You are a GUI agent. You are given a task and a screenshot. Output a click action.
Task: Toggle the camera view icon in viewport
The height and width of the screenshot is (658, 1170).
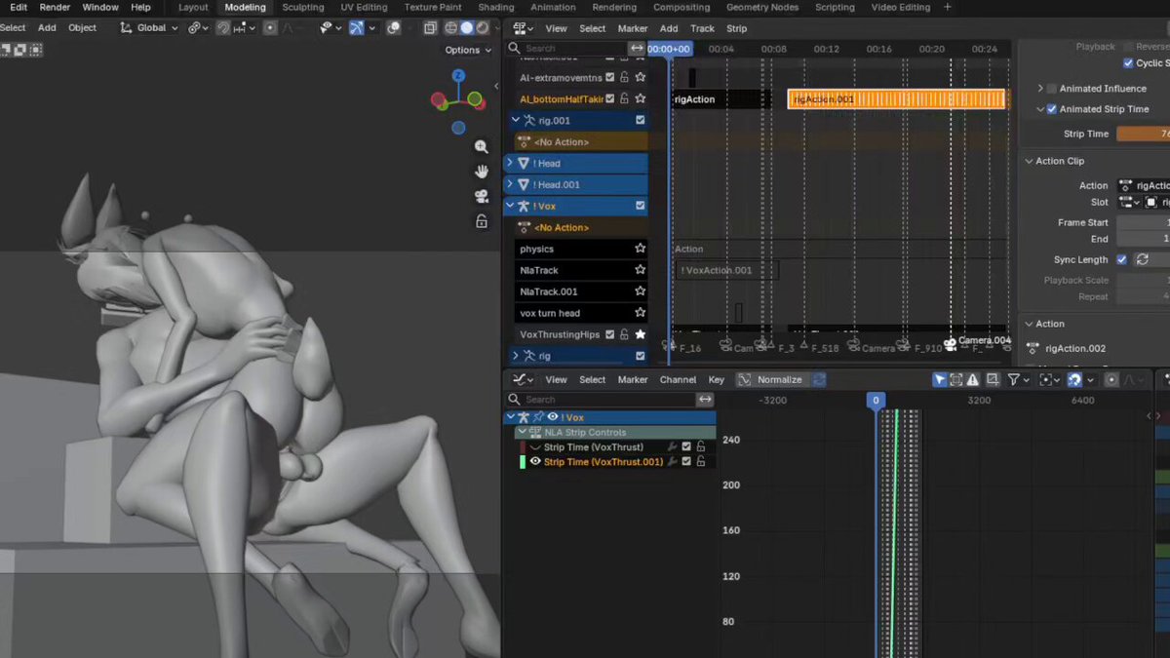(x=481, y=197)
